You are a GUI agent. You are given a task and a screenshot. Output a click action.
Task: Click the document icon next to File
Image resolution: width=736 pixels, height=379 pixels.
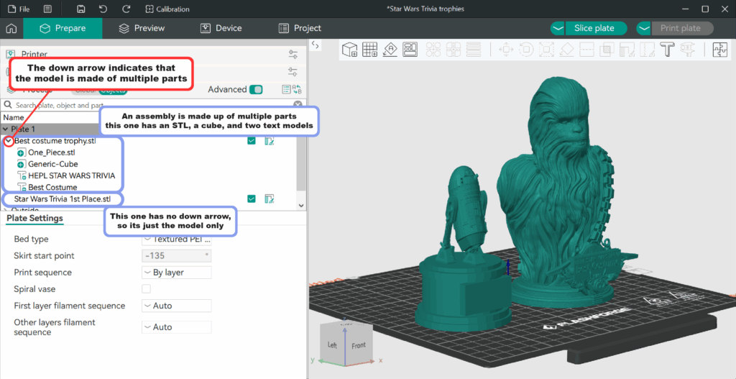coord(47,9)
